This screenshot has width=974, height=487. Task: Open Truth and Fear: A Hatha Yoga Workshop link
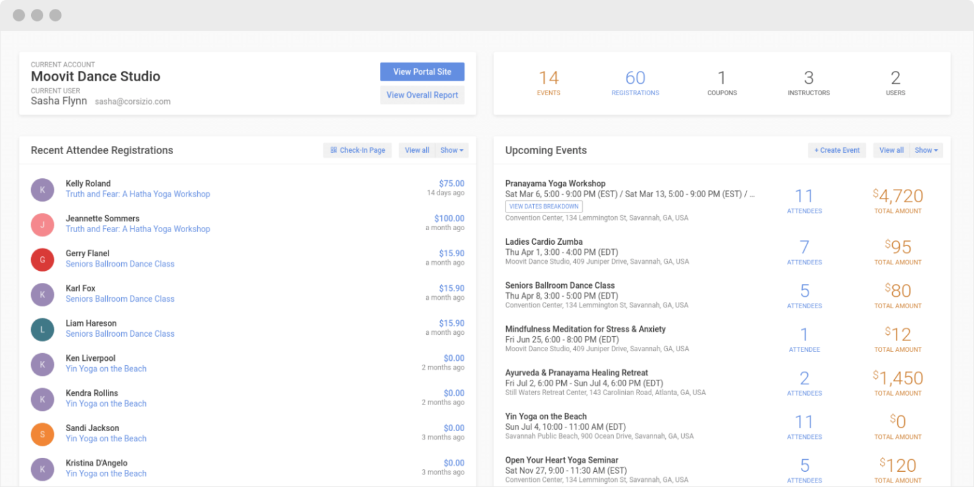[x=138, y=194]
